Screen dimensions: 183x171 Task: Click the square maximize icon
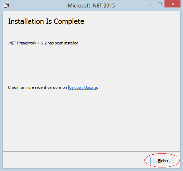point(160,4)
